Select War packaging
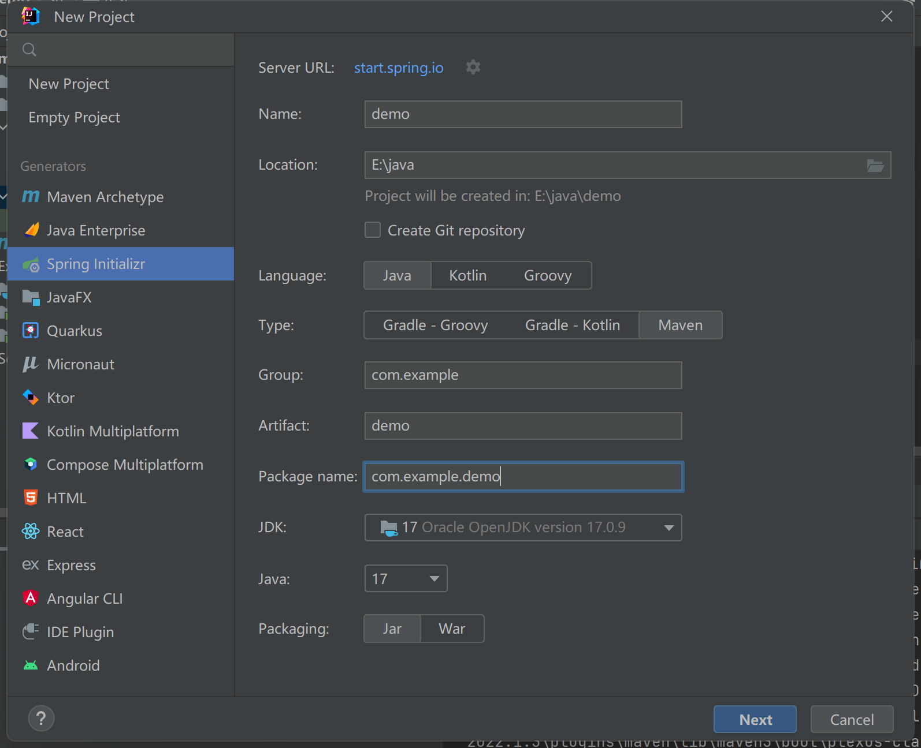The height and width of the screenshot is (748, 921). tap(452, 629)
